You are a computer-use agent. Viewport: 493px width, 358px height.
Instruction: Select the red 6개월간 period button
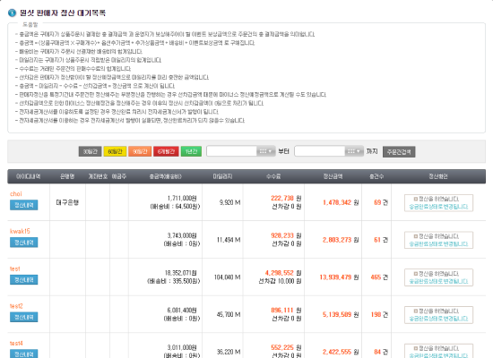click(x=166, y=151)
